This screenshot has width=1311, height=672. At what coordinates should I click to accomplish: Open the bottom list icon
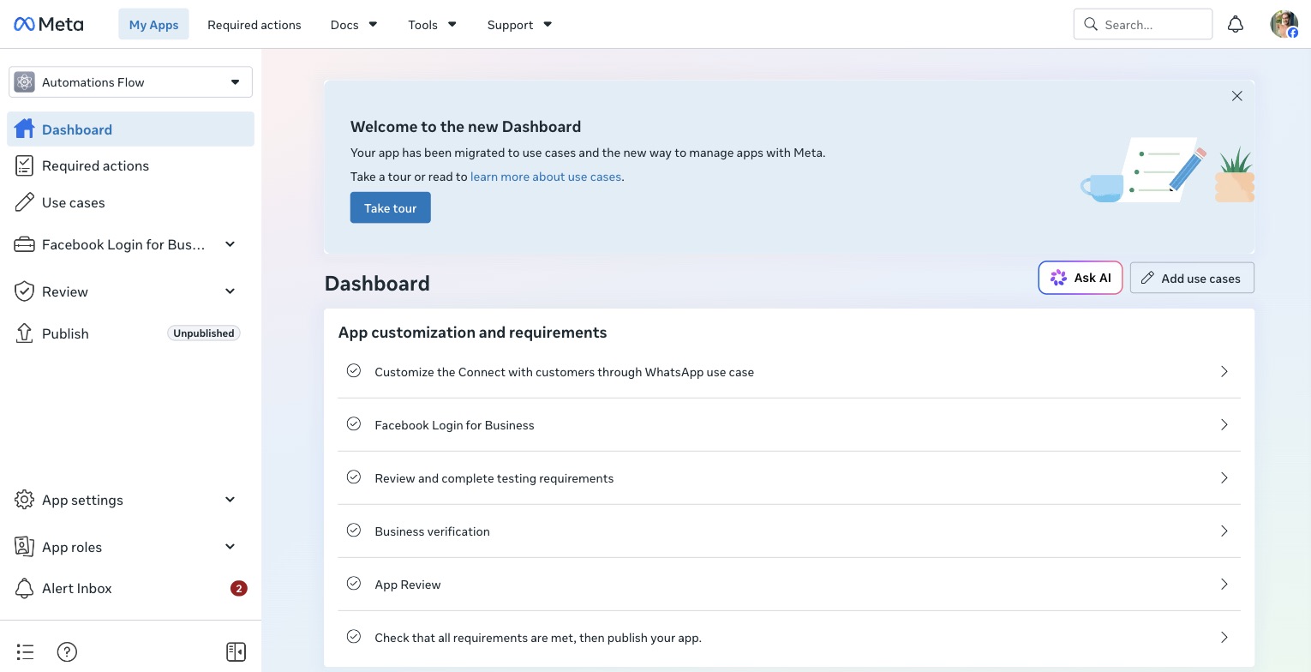25,652
